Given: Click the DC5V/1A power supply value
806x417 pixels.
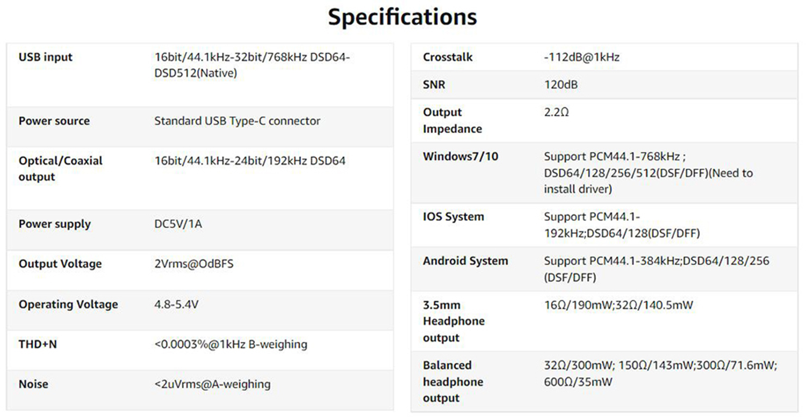Looking at the screenshot, I should click(x=178, y=224).
